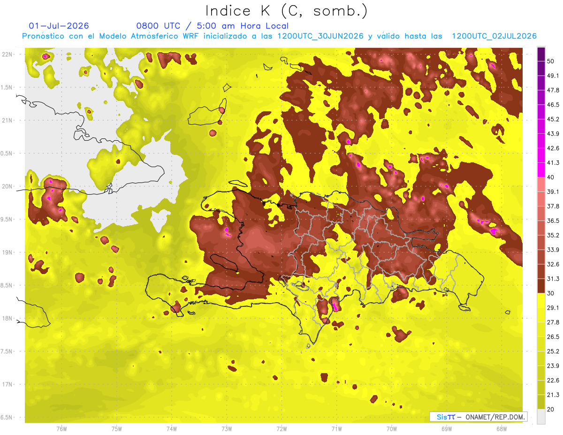This screenshot has height=435, width=563.
Task: Click the '42.6' colorbar label
Action: (553, 148)
